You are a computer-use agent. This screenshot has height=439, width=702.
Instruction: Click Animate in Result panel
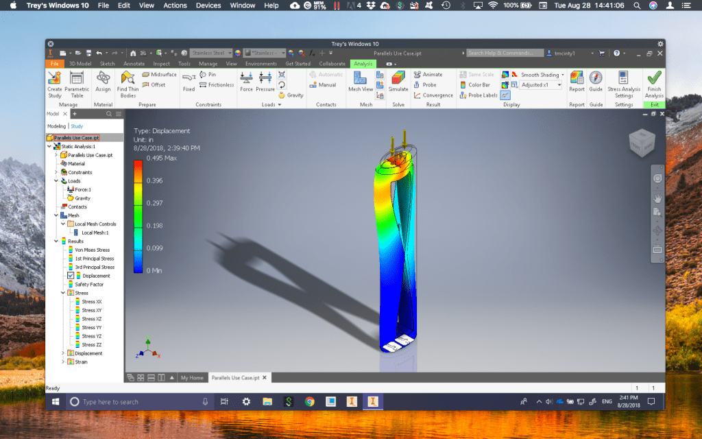[x=428, y=74]
